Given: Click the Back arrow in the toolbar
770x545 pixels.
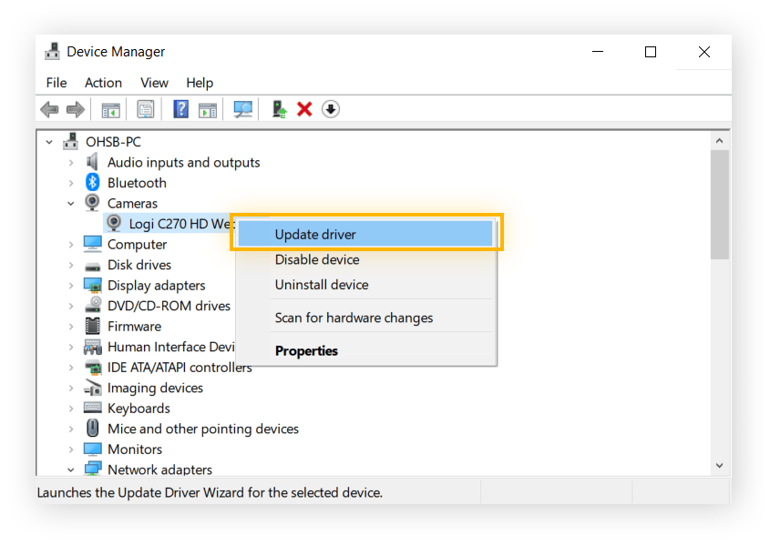Looking at the screenshot, I should 49,110.
